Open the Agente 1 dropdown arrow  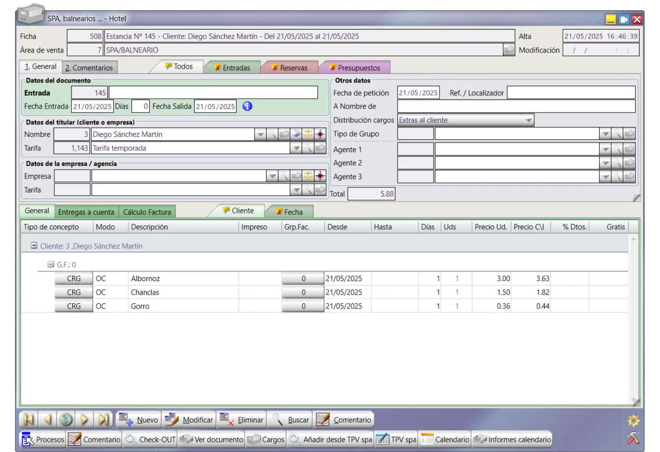(x=605, y=150)
